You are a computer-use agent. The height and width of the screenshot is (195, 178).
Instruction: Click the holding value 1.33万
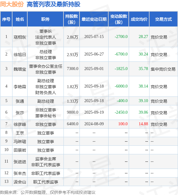[x=72, y=101]
